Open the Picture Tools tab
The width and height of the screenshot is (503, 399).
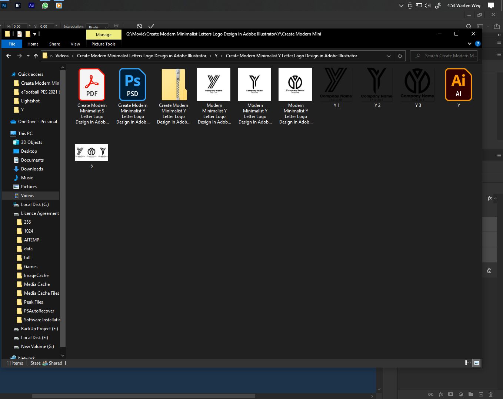pyautogui.click(x=103, y=44)
